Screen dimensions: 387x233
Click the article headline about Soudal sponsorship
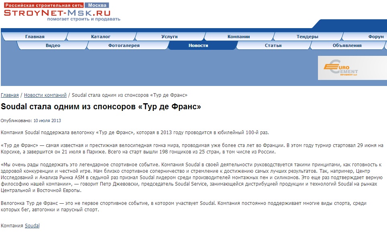coord(101,106)
